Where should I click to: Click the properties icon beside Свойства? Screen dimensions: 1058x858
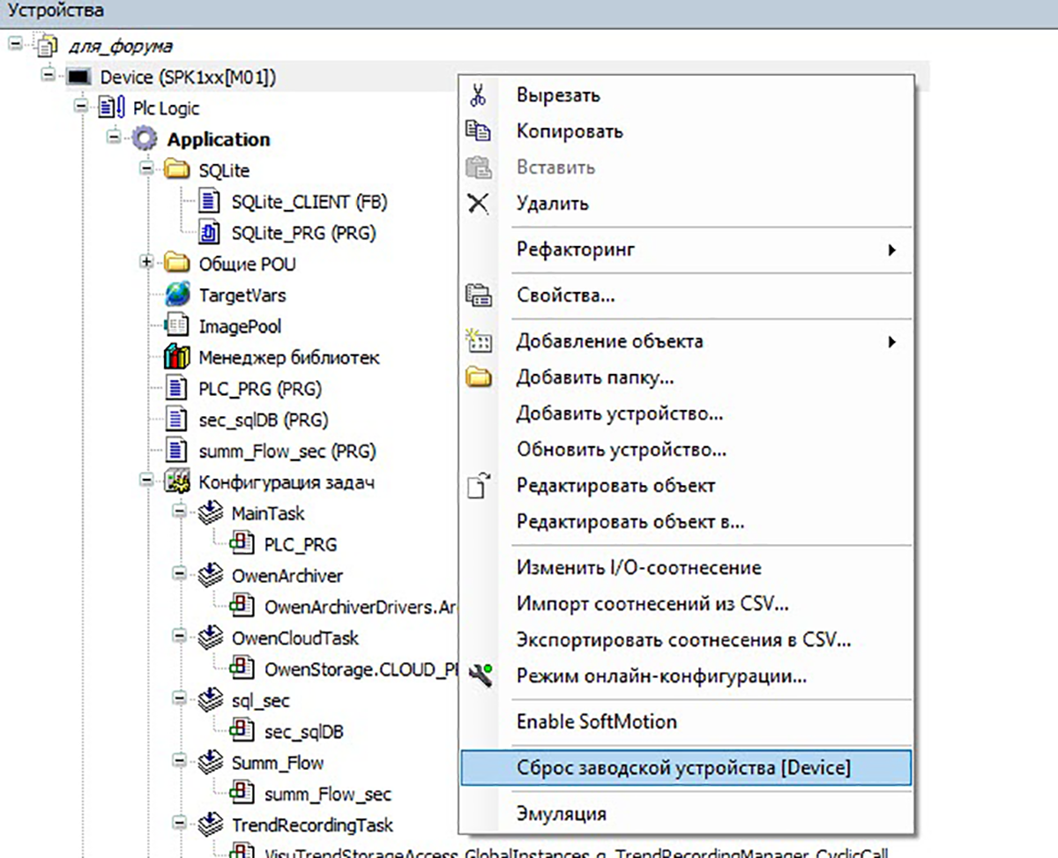tap(477, 295)
